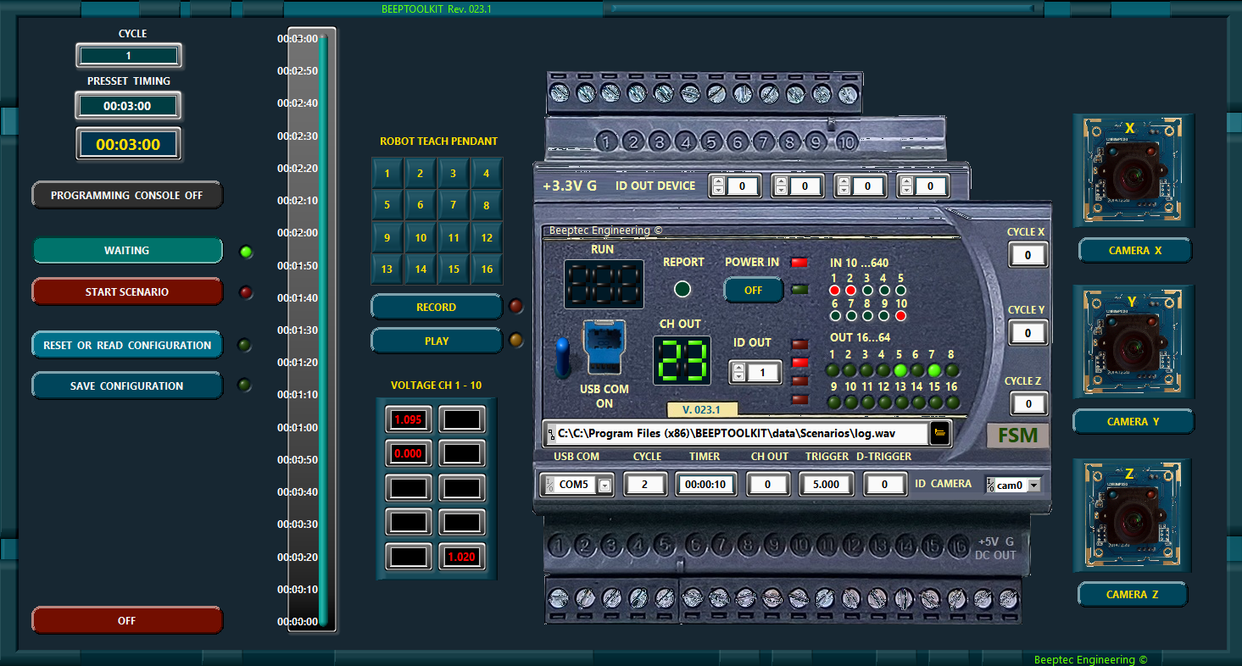
Task: Click the green LED next to WAITING
Action: point(246,252)
